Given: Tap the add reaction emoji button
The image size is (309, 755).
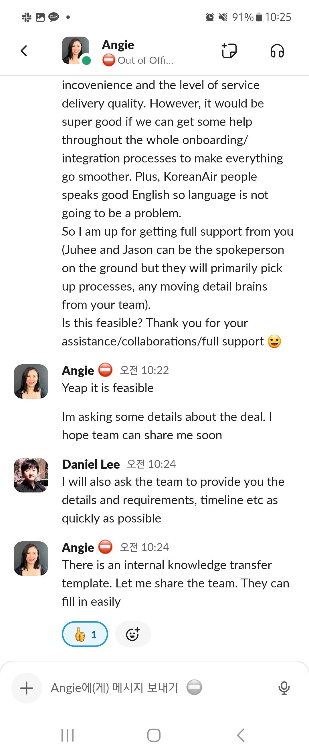Looking at the screenshot, I should [x=133, y=634].
